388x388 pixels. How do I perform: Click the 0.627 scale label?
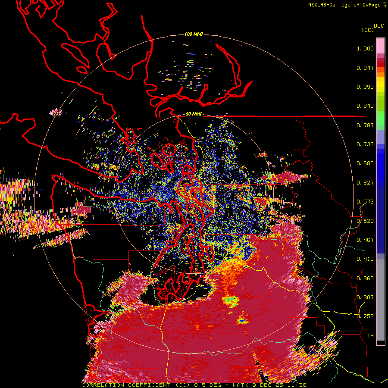point(365,183)
